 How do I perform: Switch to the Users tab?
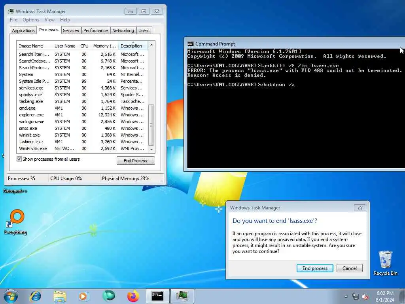tap(144, 30)
